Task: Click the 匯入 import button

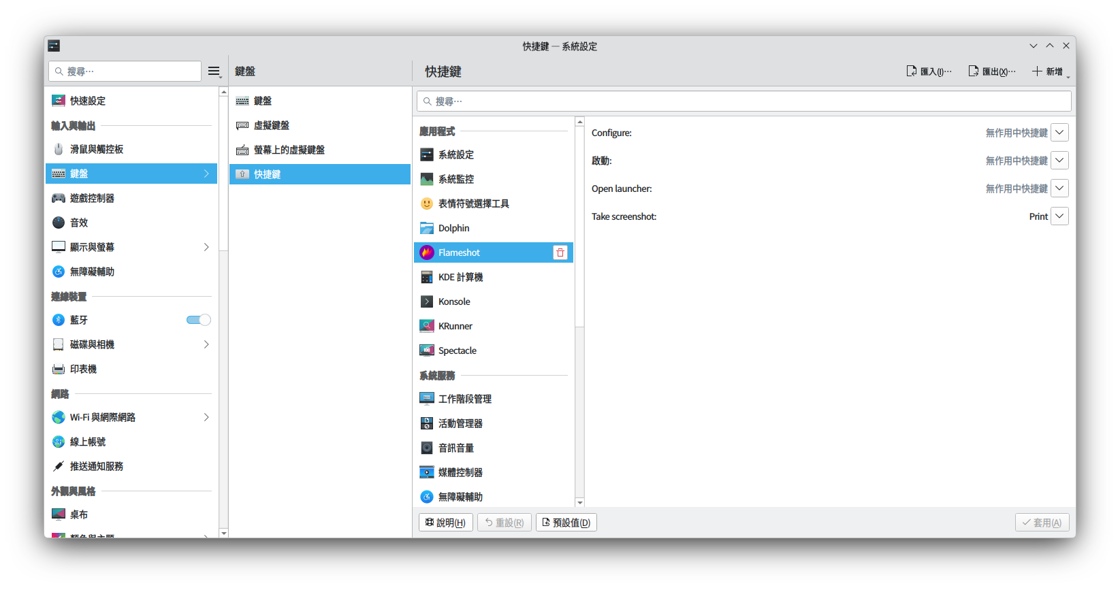Action: (x=929, y=71)
